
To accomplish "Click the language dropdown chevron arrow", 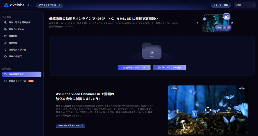I will pos(253,5).
